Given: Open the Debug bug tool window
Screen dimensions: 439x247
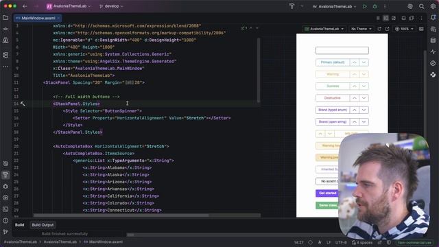Looking at the screenshot, I should click(5, 186).
